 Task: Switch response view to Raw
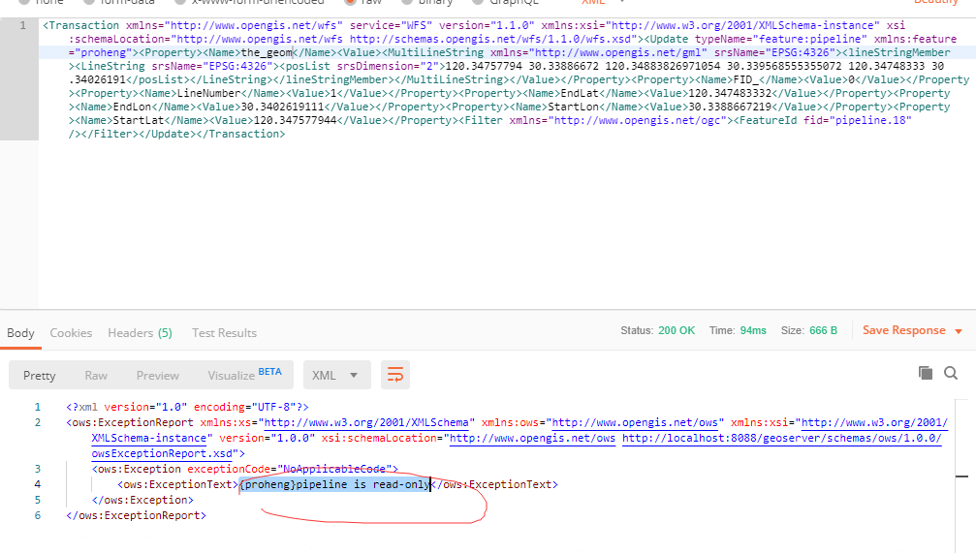96,375
